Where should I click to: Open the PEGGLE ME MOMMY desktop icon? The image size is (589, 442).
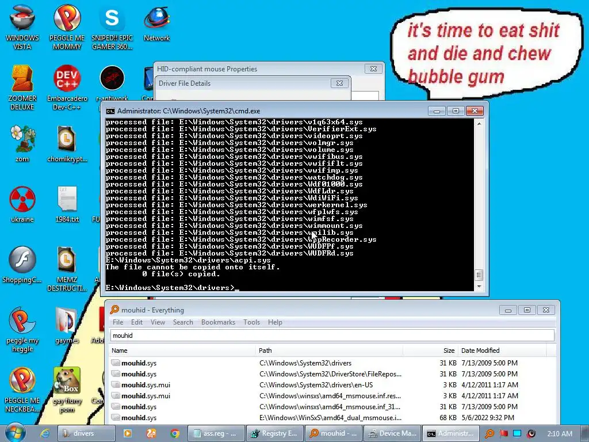tap(67, 26)
